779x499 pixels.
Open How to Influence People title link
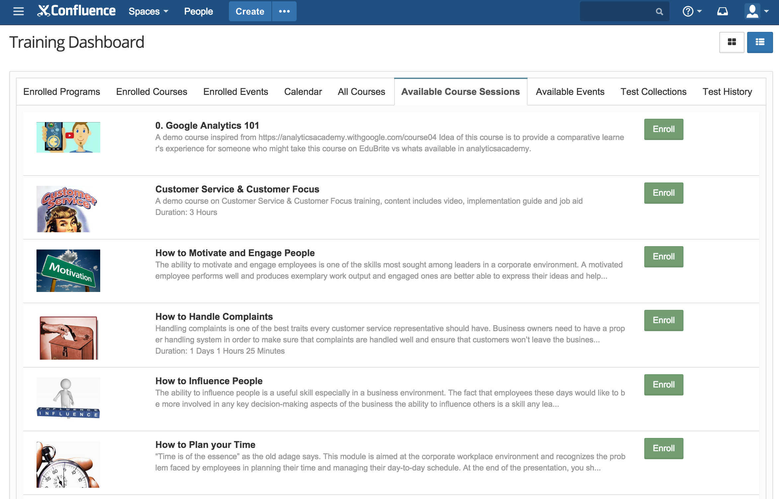pos(209,381)
